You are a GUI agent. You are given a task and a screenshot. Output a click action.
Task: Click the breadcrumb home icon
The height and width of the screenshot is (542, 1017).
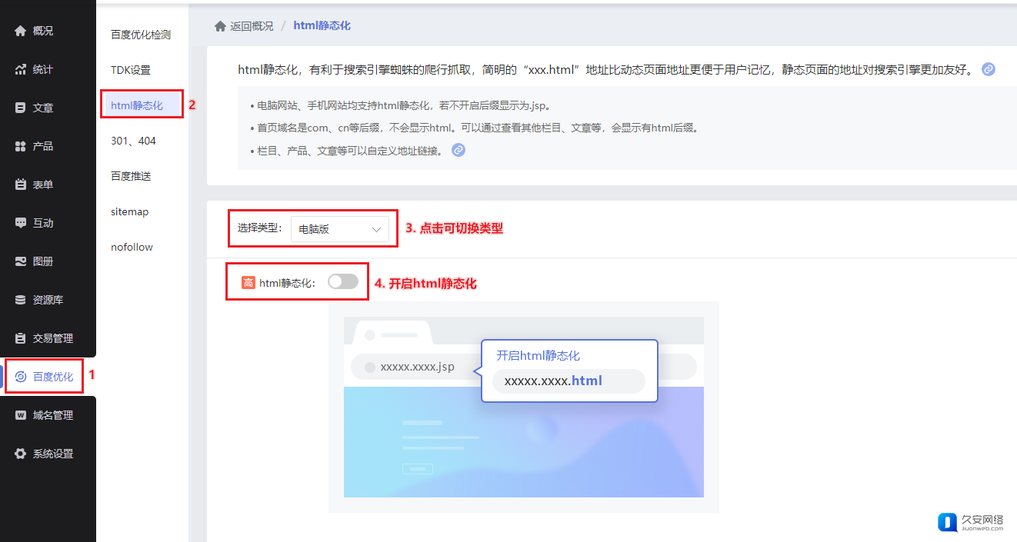pos(220,26)
